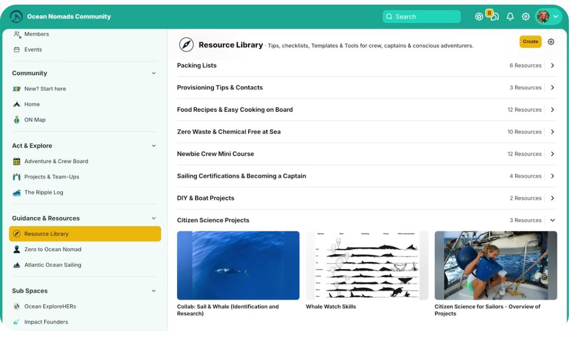This screenshot has height=342, width=573.
Task: Expand the Packing Lists resources row
Action: [552, 65]
